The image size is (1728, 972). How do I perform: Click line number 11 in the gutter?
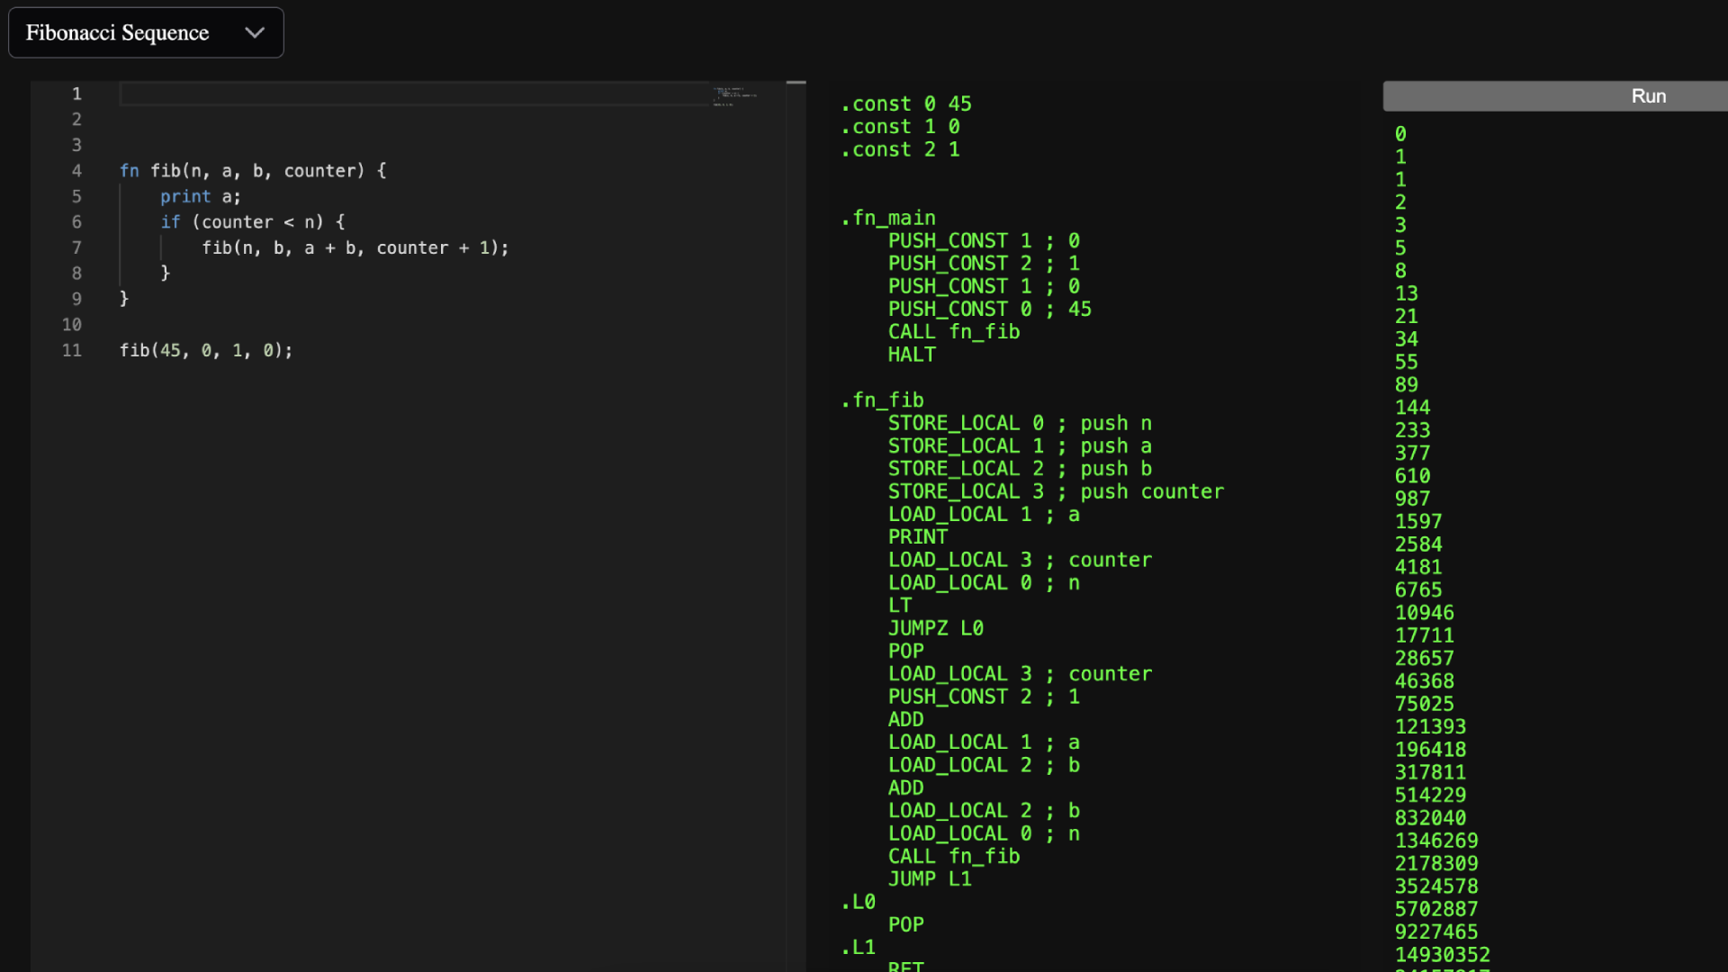(x=72, y=350)
